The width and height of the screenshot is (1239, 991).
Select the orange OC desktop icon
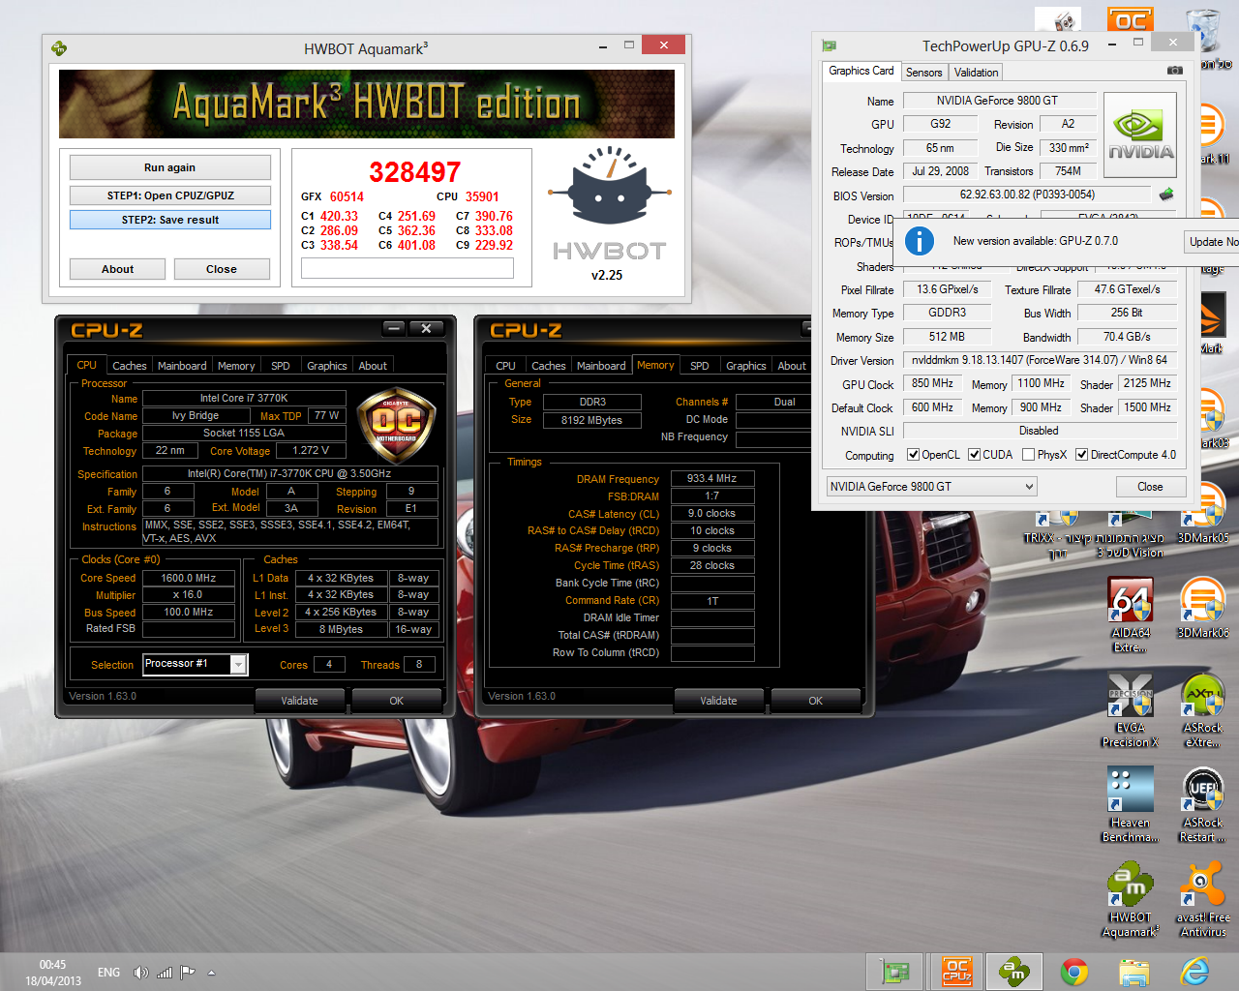point(1130,18)
